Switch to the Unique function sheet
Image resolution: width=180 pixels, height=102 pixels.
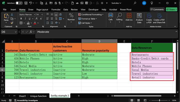click(38, 96)
